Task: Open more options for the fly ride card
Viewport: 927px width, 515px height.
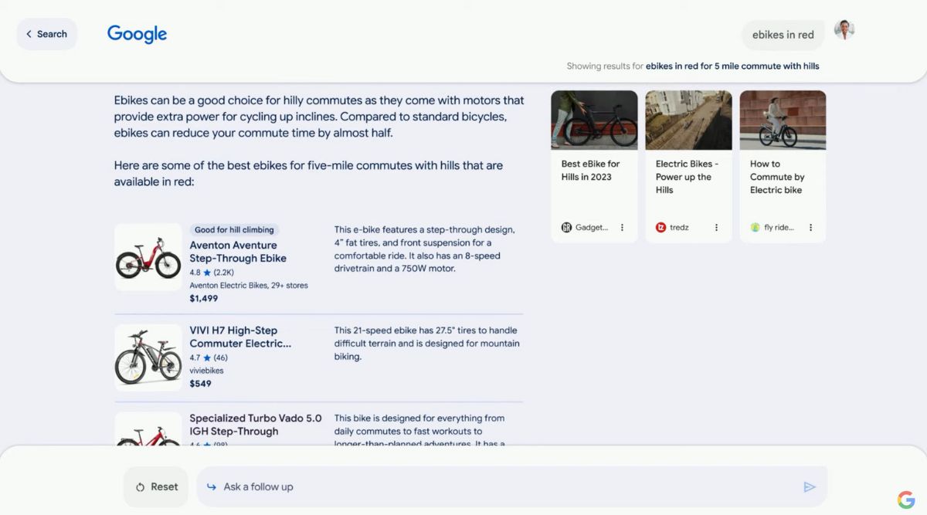Action: [810, 228]
